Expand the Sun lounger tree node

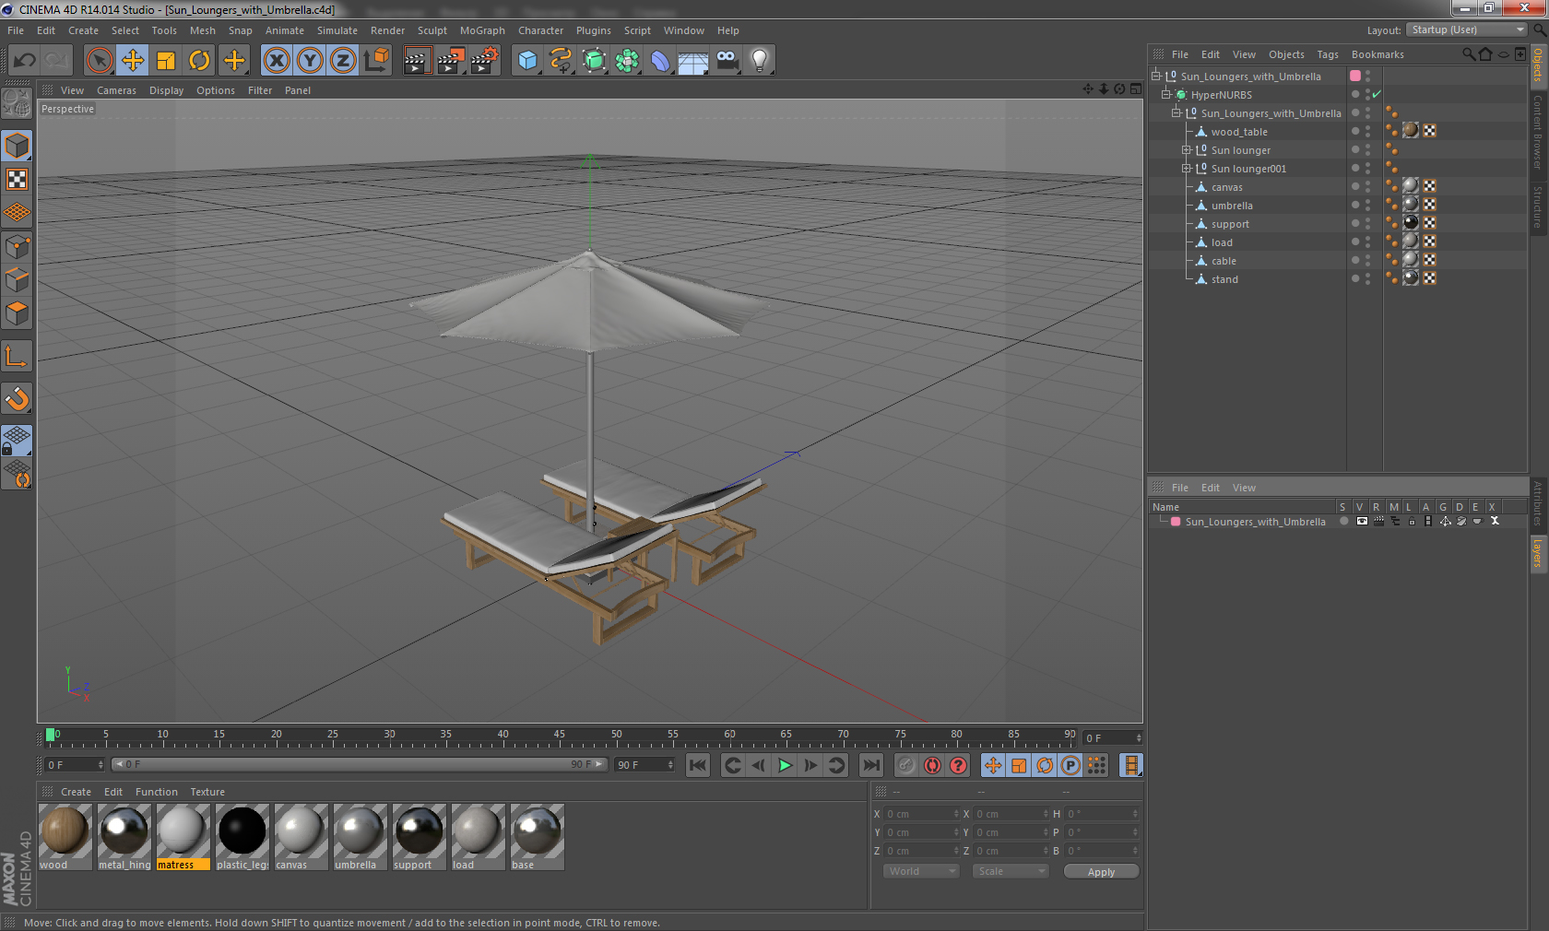pos(1187,150)
